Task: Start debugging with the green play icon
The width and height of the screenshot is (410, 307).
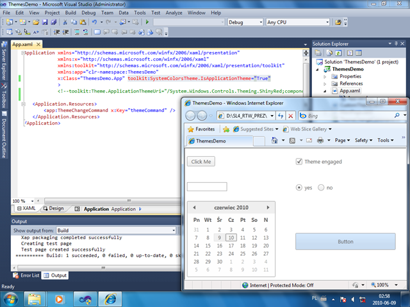Action: coord(147,22)
